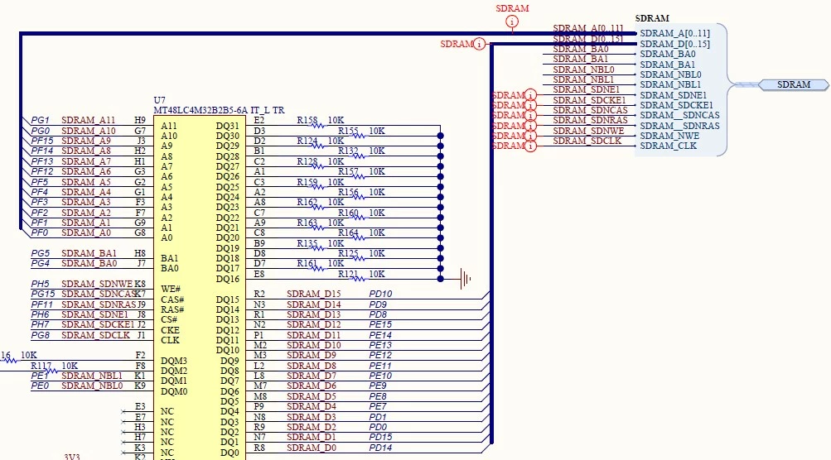Select the info marker on the SDRAM_SDCLK line
The width and height of the screenshot is (831, 460).
[x=530, y=146]
